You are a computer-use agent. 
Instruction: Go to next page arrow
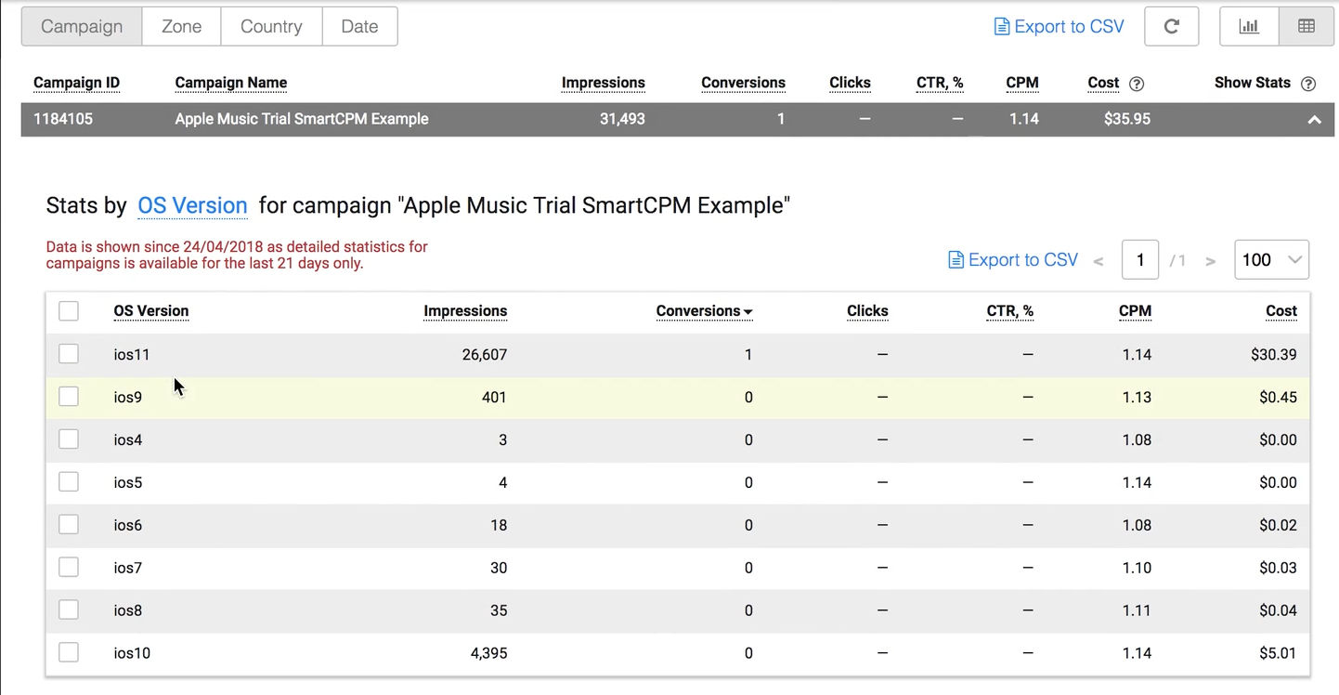(1211, 261)
